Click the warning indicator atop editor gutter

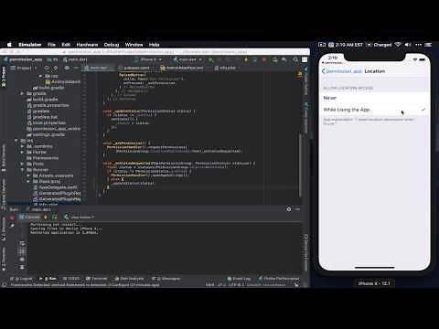299,73
